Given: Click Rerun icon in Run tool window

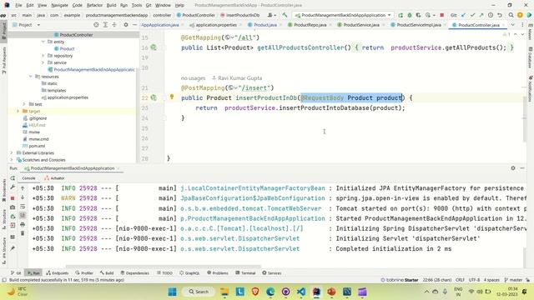Looking at the screenshot, I should click(x=13, y=178).
